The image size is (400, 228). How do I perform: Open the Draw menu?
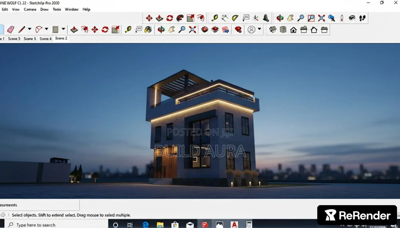(44, 9)
